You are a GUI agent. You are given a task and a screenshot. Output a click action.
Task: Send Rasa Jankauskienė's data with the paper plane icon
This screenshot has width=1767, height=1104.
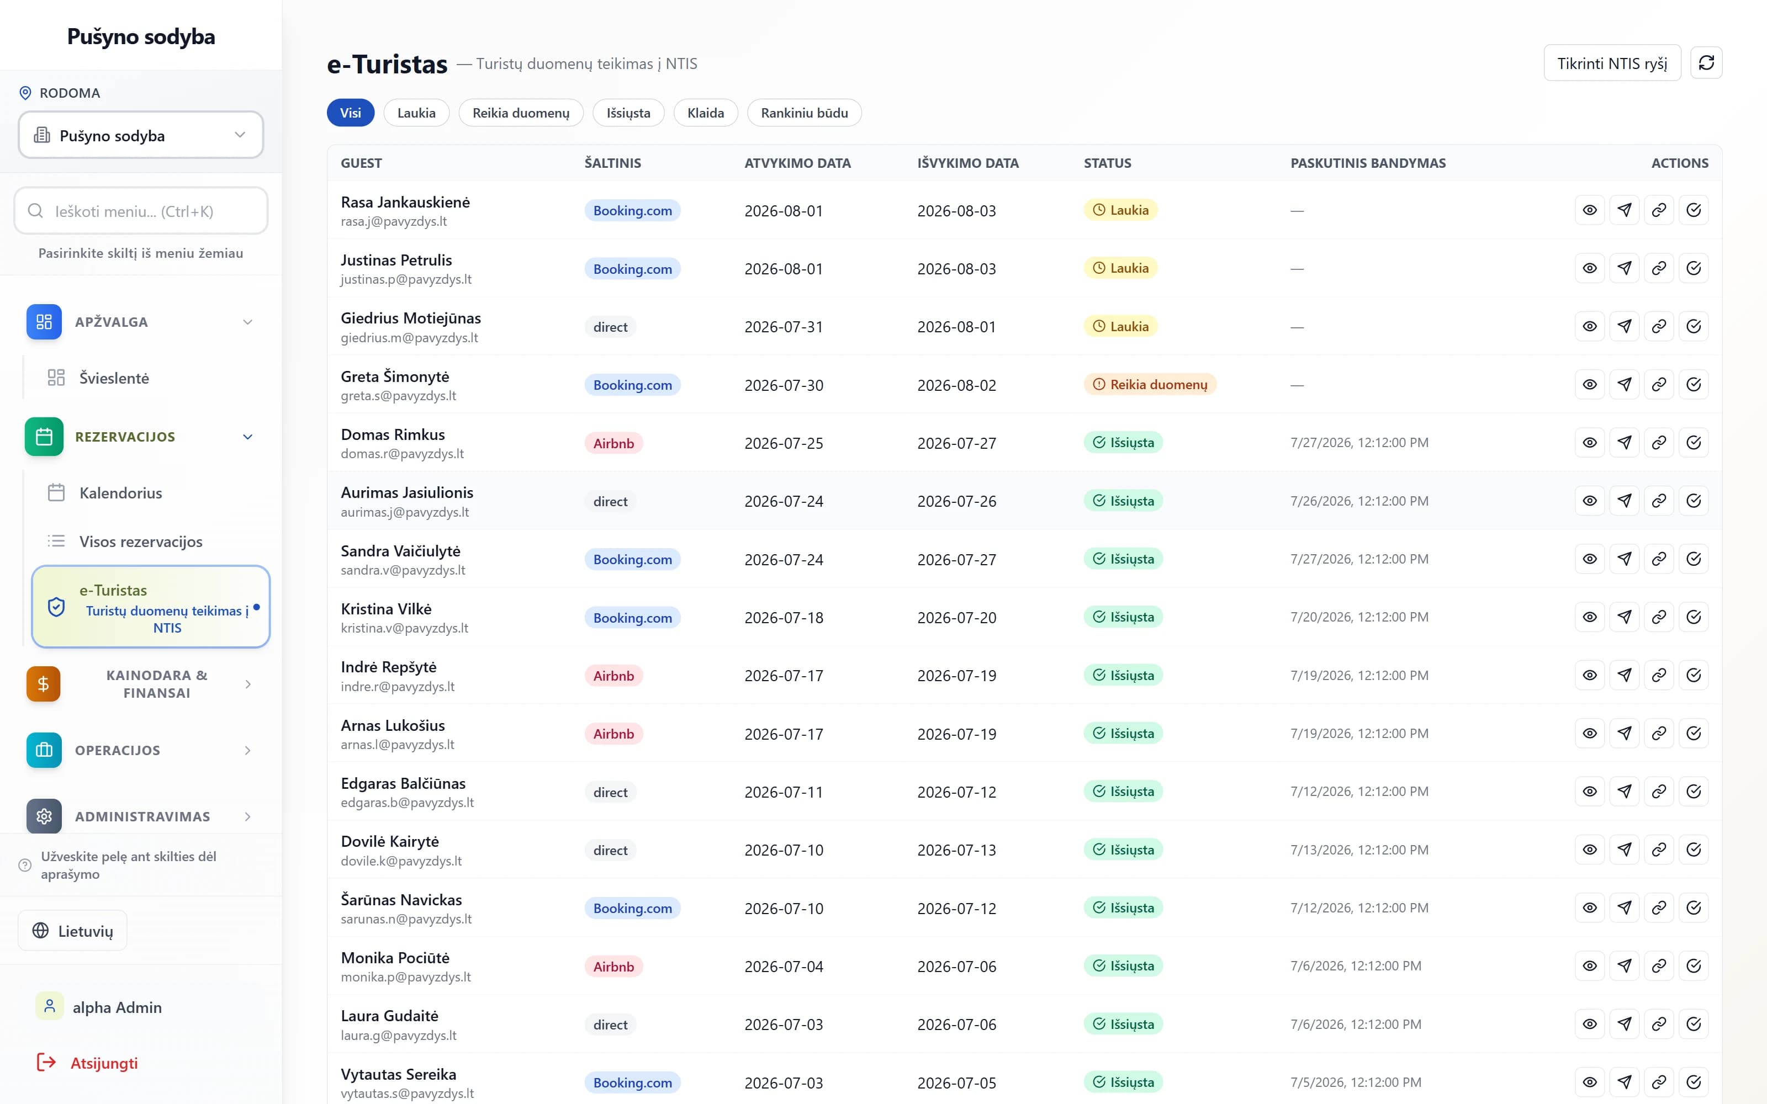click(x=1624, y=210)
